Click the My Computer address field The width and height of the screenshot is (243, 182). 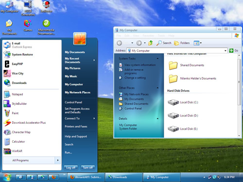coord(177,50)
